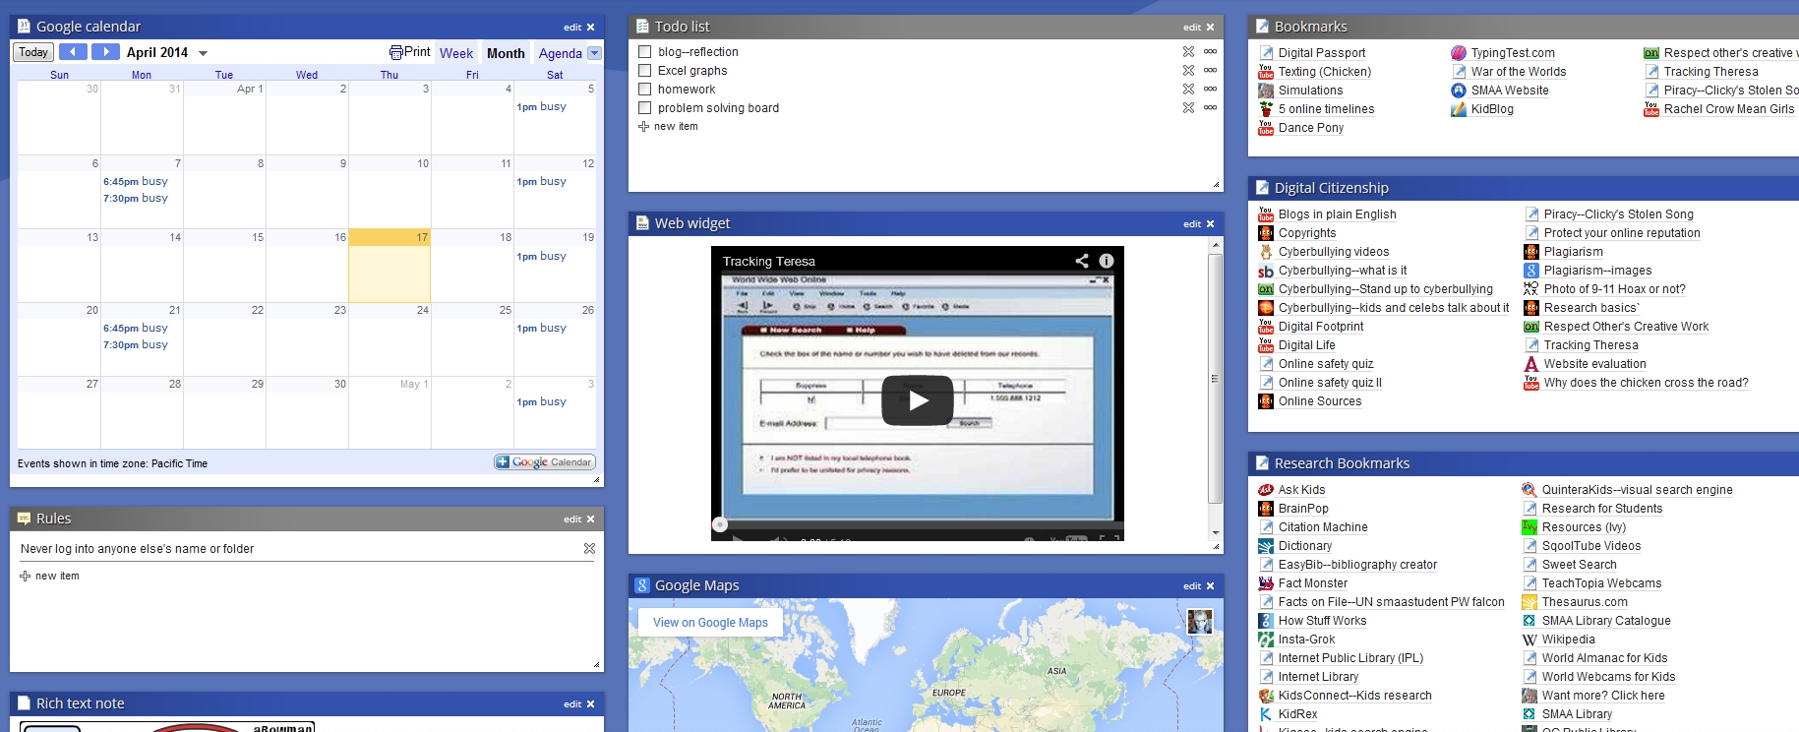Open the Agenda tab dropdown arrow
Screen dimensions: 1799x732
tap(594, 53)
